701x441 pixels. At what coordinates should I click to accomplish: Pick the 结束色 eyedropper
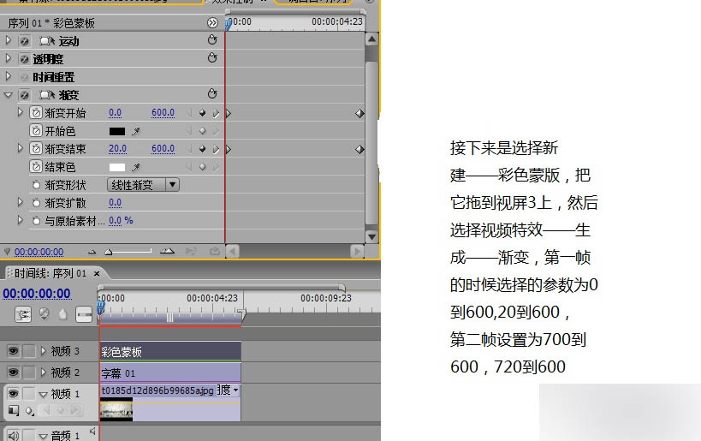(136, 167)
